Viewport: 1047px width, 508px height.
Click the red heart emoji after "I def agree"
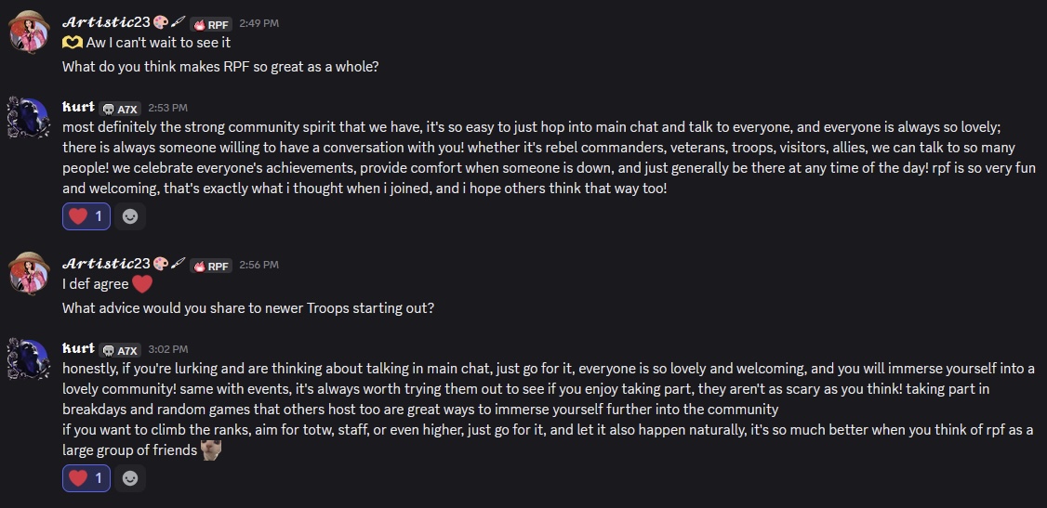141,283
